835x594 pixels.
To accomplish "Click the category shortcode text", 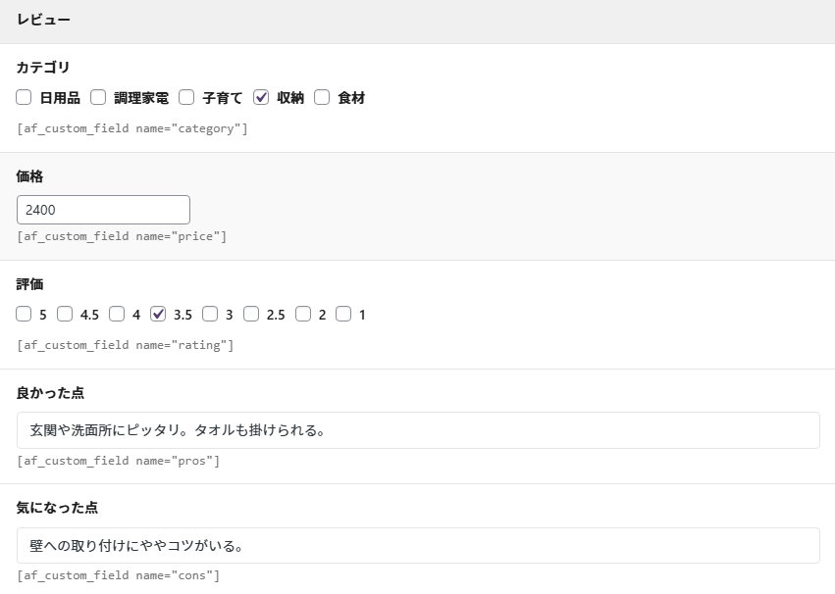I will click(x=132, y=128).
